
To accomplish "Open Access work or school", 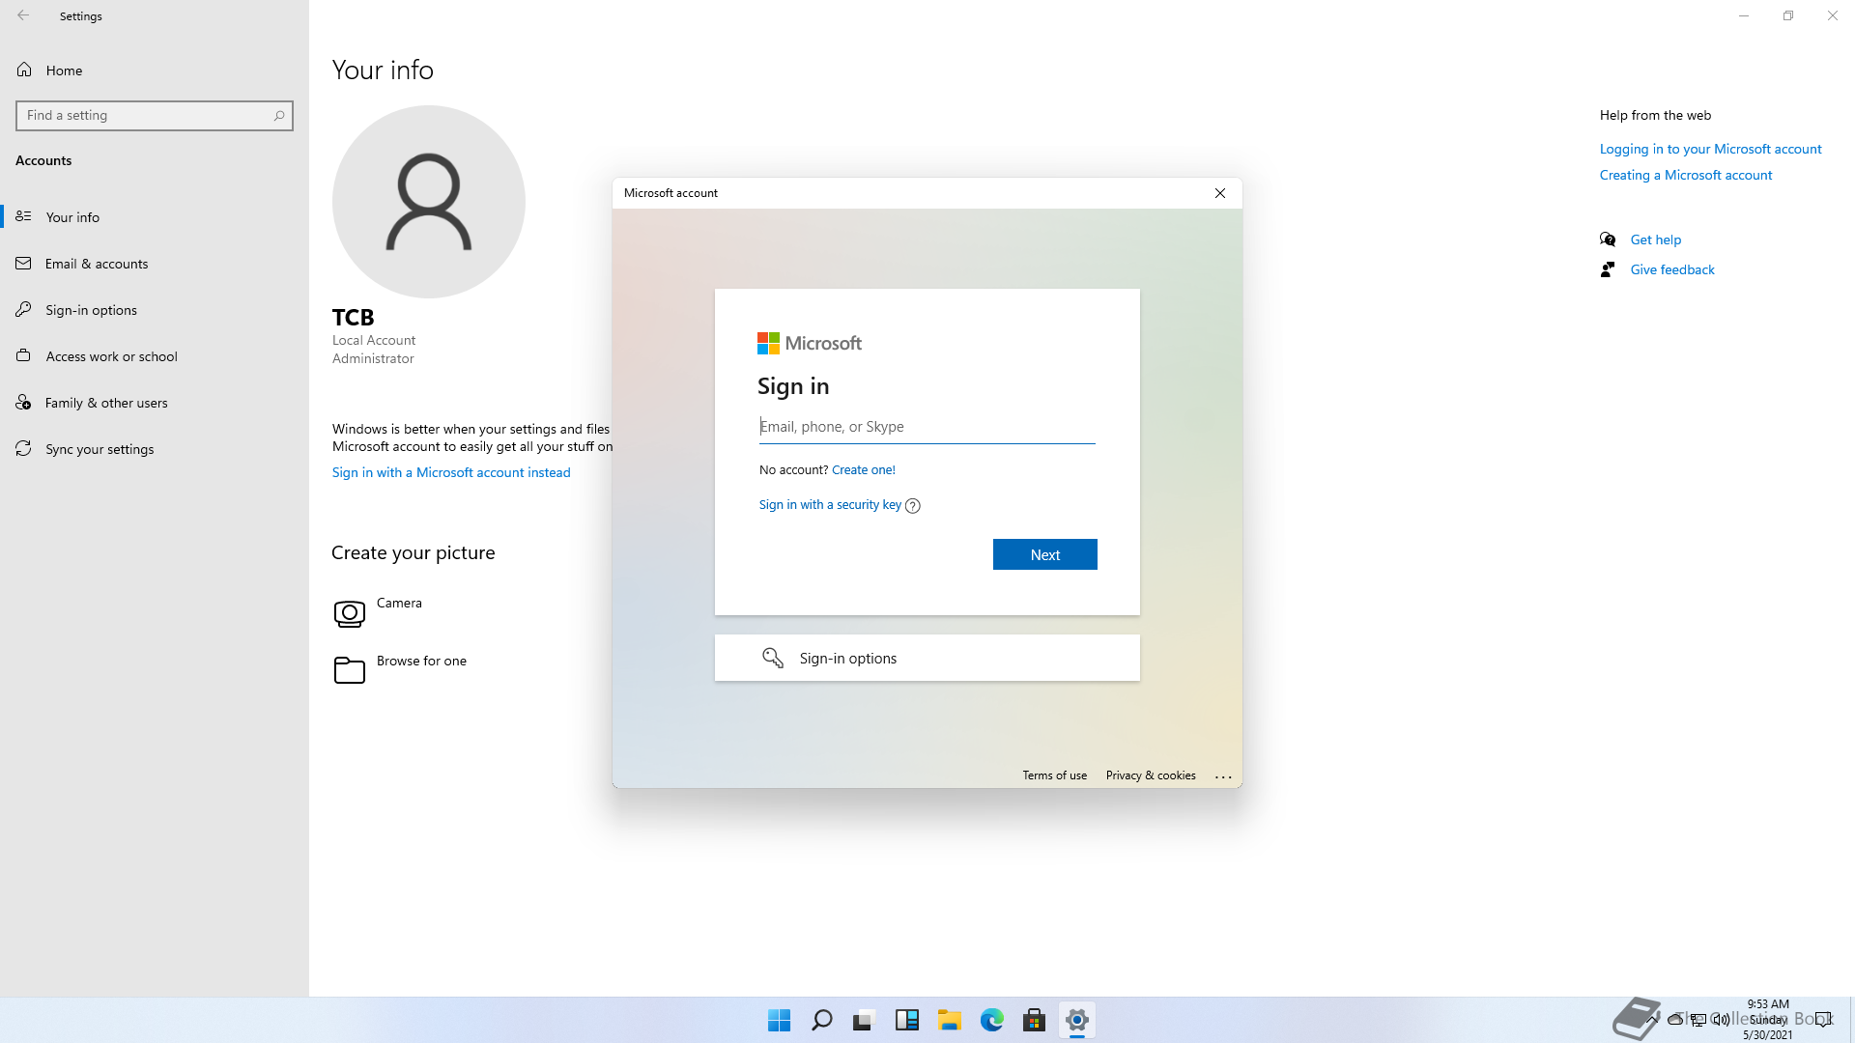I will 155,356.
